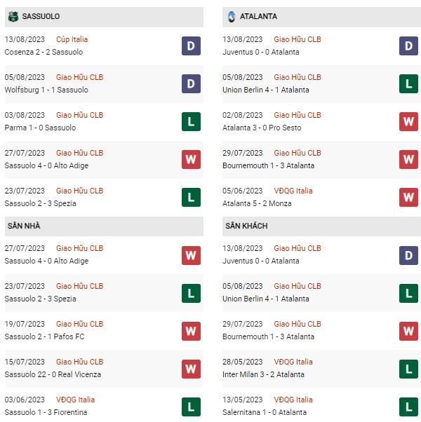The height and width of the screenshot is (422, 421).
Task: Click Giao Hữu CLB link for Bournemouth match on 29/07/2023 in top list
Action: click(298, 153)
